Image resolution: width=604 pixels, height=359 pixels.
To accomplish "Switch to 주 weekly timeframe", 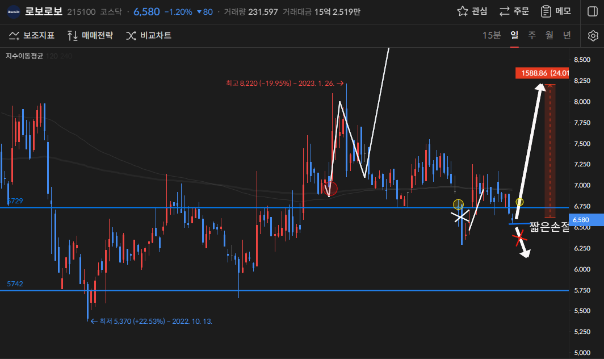I will [532, 36].
